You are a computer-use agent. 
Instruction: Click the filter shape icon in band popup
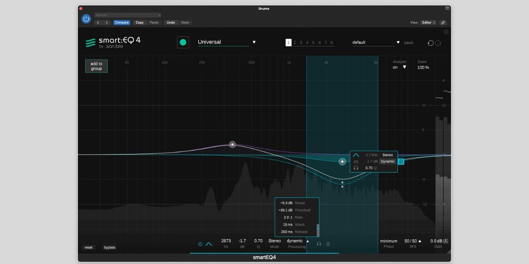point(356,155)
